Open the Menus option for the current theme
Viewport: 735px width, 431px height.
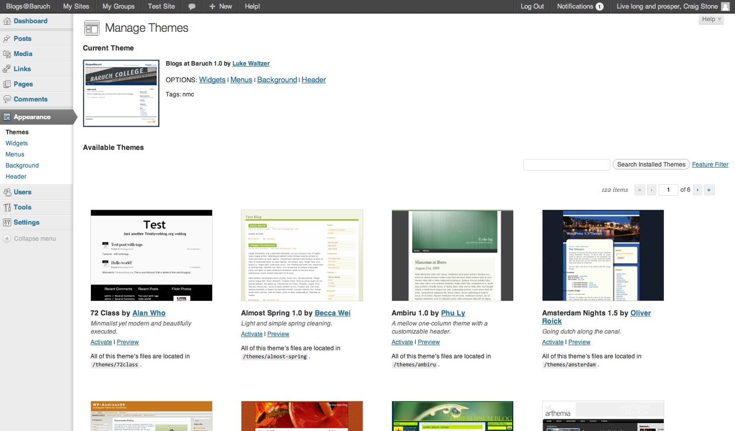(x=241, y=80)
